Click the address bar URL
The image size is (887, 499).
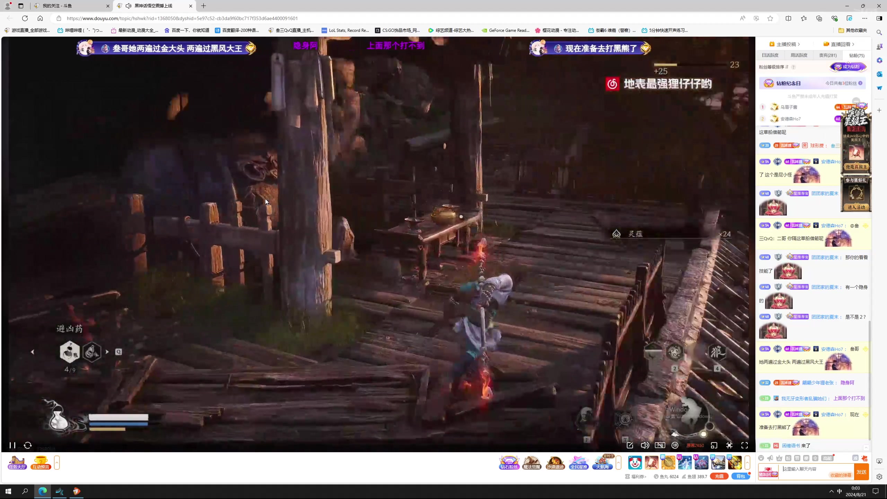182,18
